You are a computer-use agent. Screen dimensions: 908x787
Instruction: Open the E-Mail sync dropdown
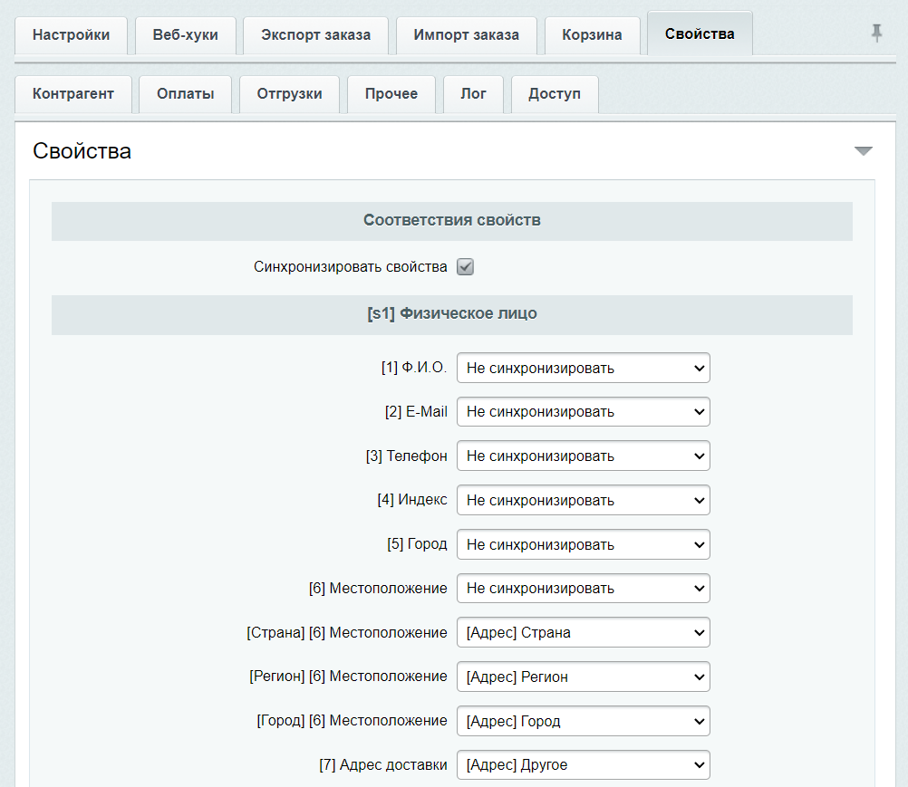point(583,411)
